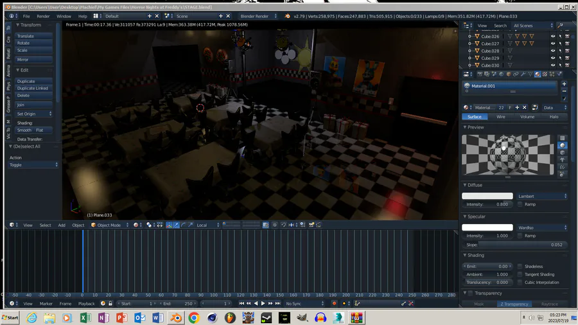578x325 pixels.
Task: Remove the material slot with minus
Action: click(x=564, y=91)
